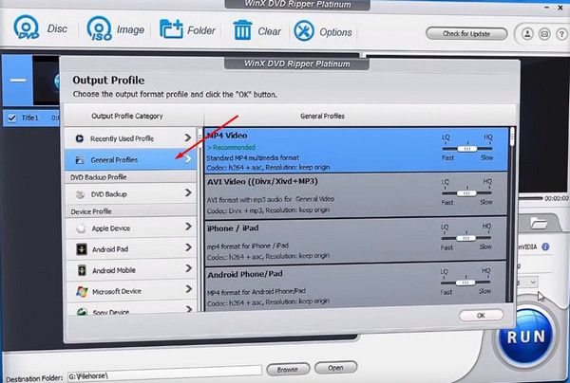Open the dropdown above the RUN button
The width and height of the screenshot is (570, 383).
tap(533, 282)
